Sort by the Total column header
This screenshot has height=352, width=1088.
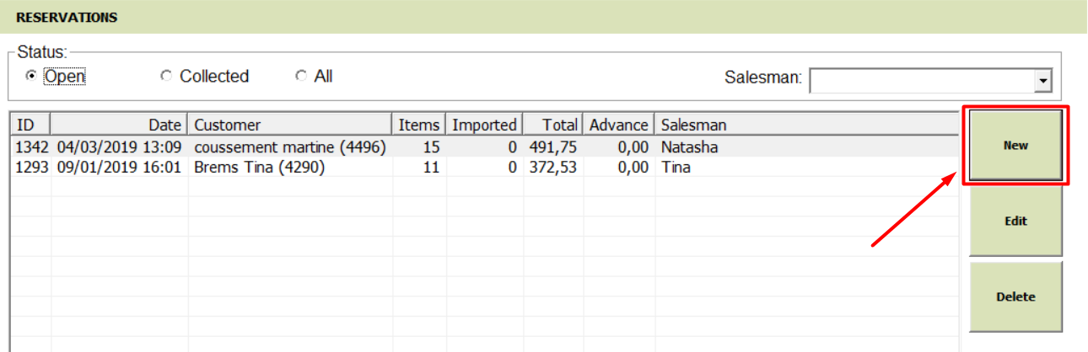point(553,125)
